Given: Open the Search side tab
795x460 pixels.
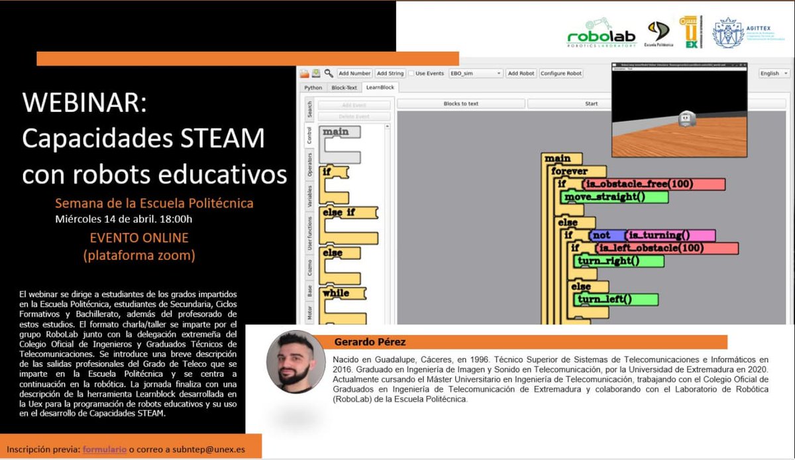Looking at the screenshot, I should click(x=309, y=110).
